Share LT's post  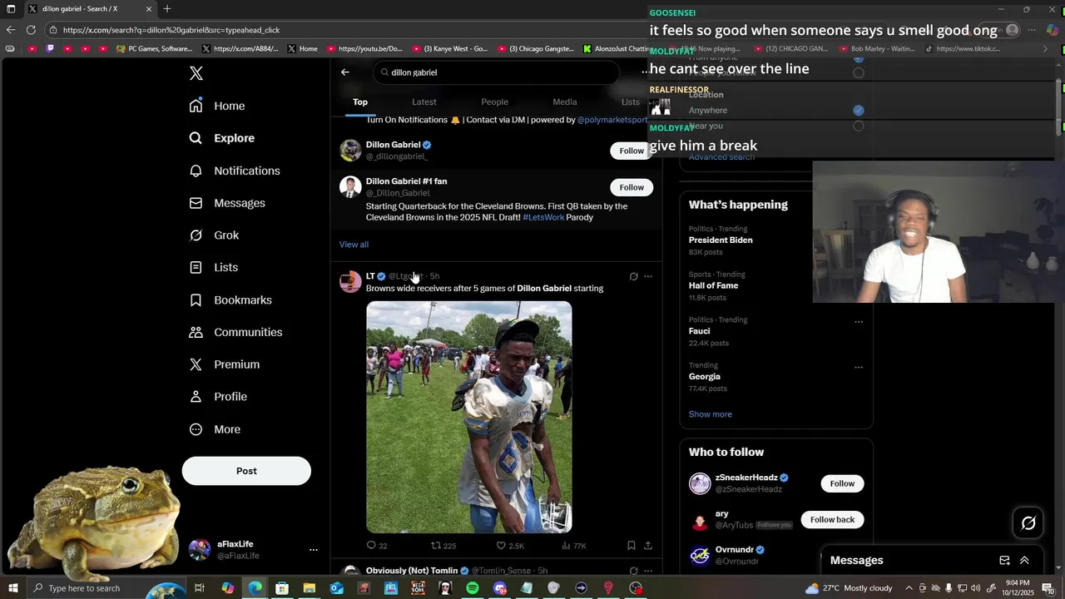point(648,546)
